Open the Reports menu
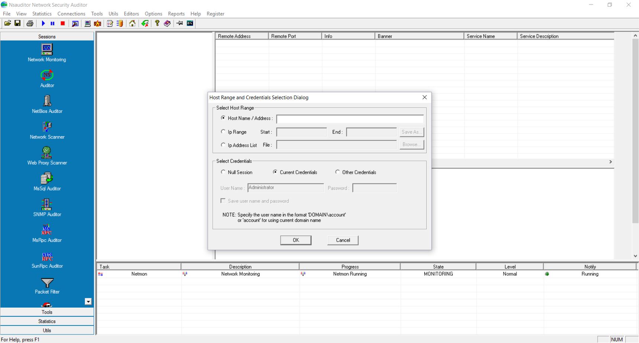Screen dimensions: 639x343 [176, 14]
